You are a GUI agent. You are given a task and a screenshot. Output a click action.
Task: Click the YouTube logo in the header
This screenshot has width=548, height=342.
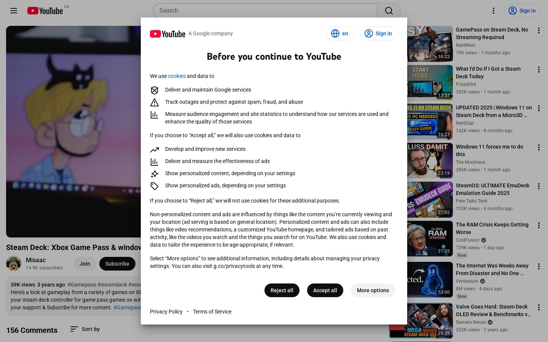tap(45, 11)
